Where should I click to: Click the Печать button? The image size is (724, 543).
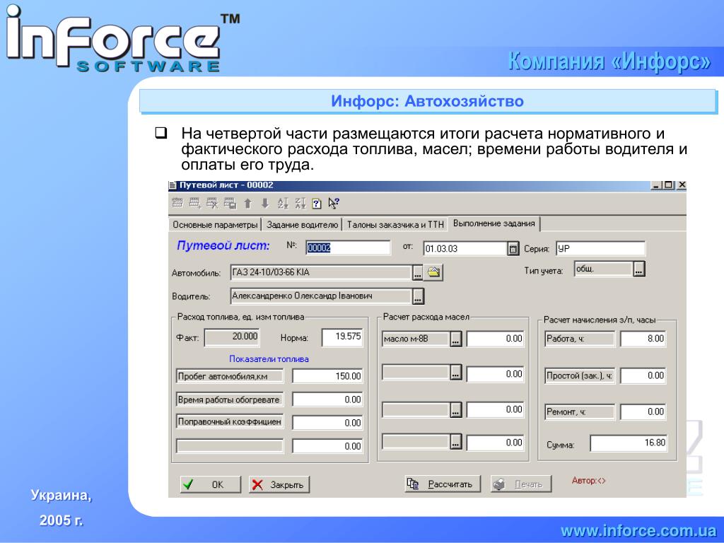(x=521, y=484)
